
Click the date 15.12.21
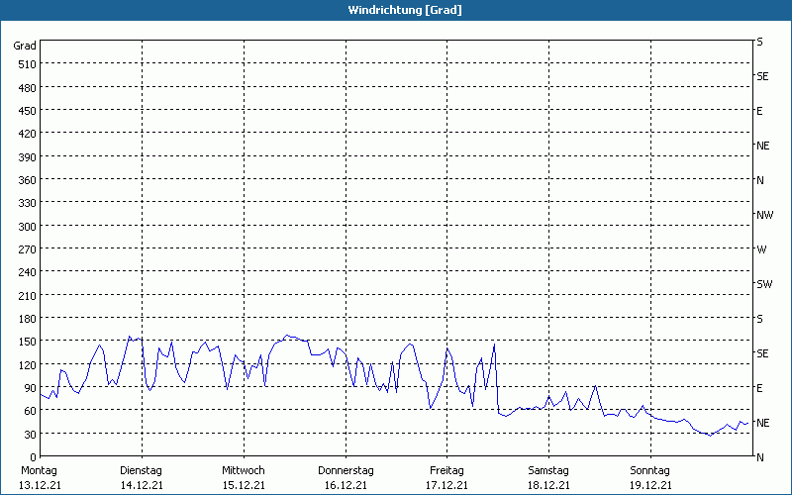pos(244,485)
